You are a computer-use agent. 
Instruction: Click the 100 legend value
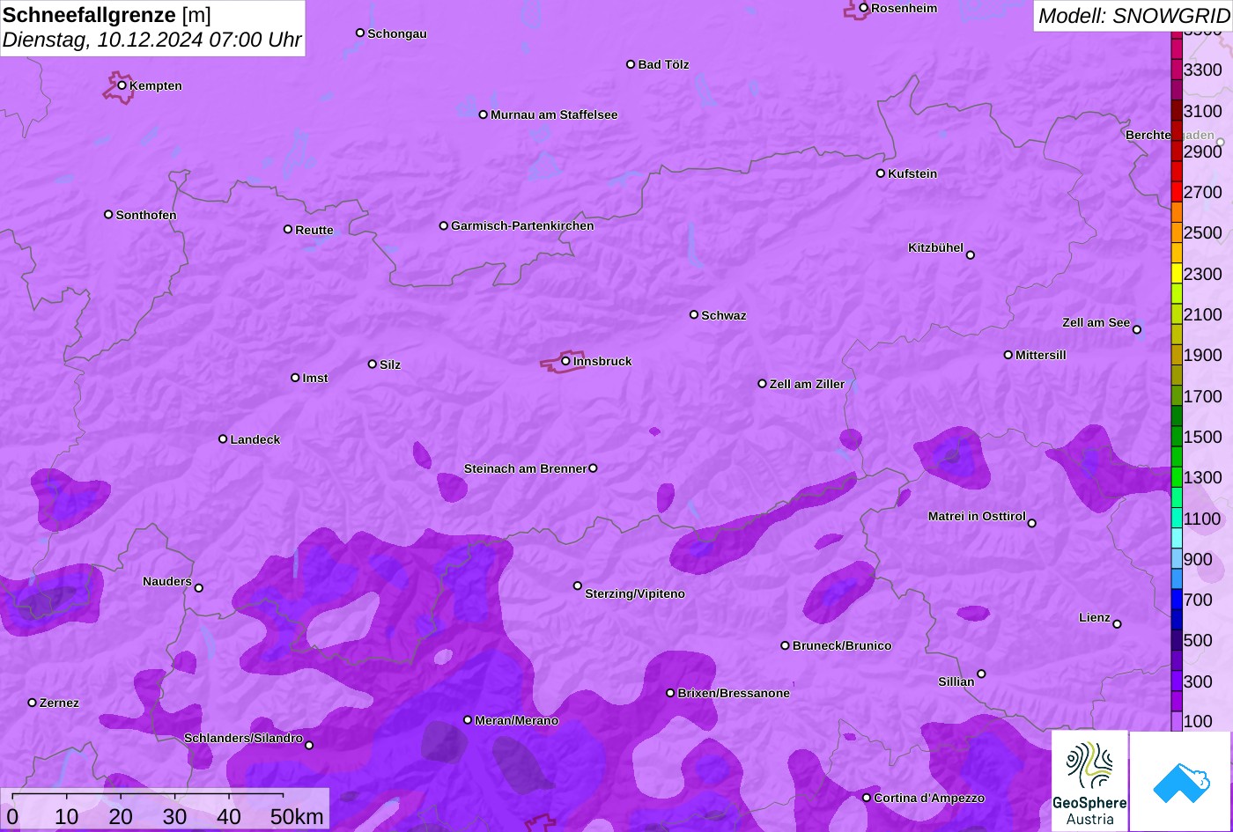[x=1199, y=721]
